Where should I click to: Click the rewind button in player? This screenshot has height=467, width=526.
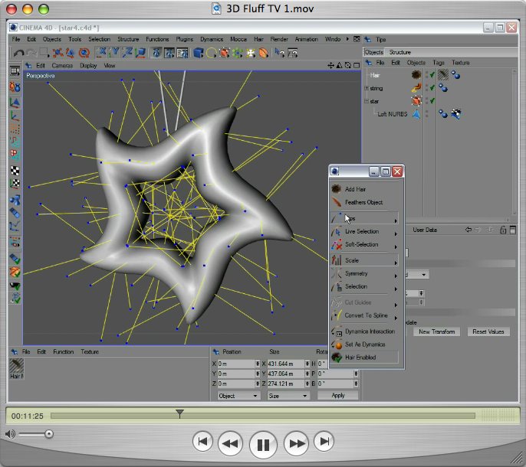(230, 443)
